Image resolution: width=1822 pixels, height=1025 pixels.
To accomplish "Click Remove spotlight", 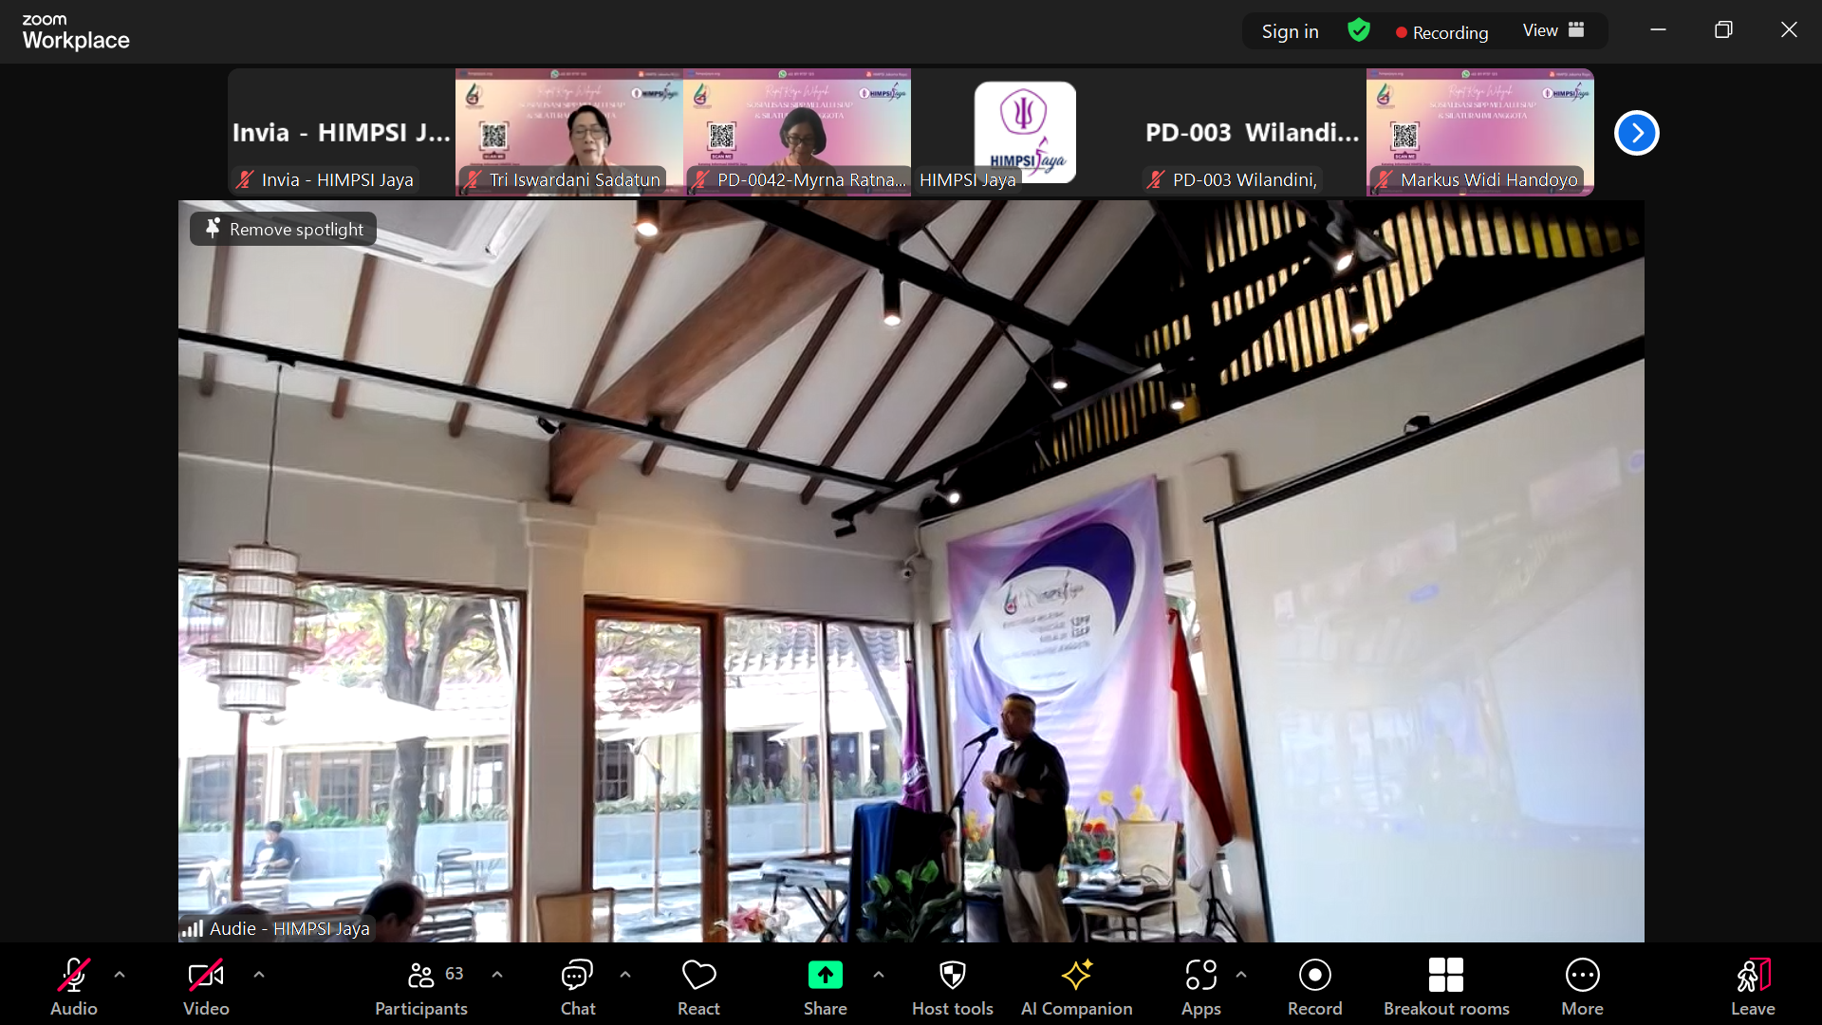I will pos(284,229).
